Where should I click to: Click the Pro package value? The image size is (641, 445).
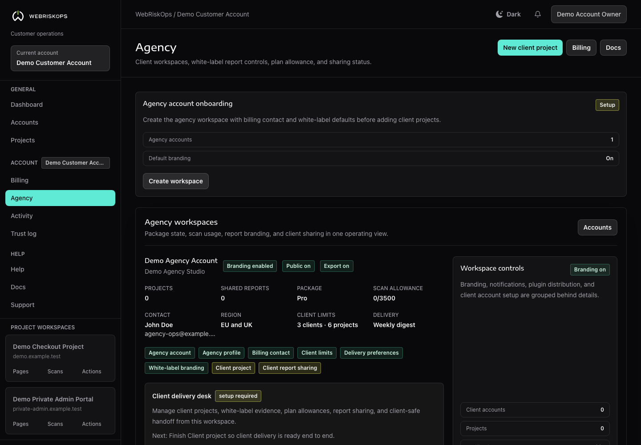(x=302, y=298)
